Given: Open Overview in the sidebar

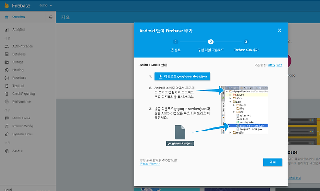Looking at the screenshot, I should point(19,17).
